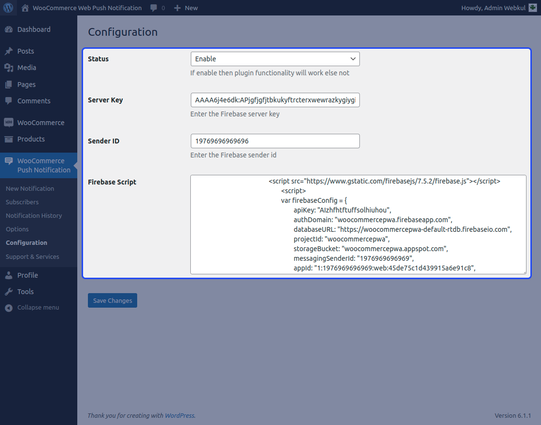Viewport: 541px width, 425px height.
Task: Click text 'Enter the Firebase server key'
Action: coord(235,114)
